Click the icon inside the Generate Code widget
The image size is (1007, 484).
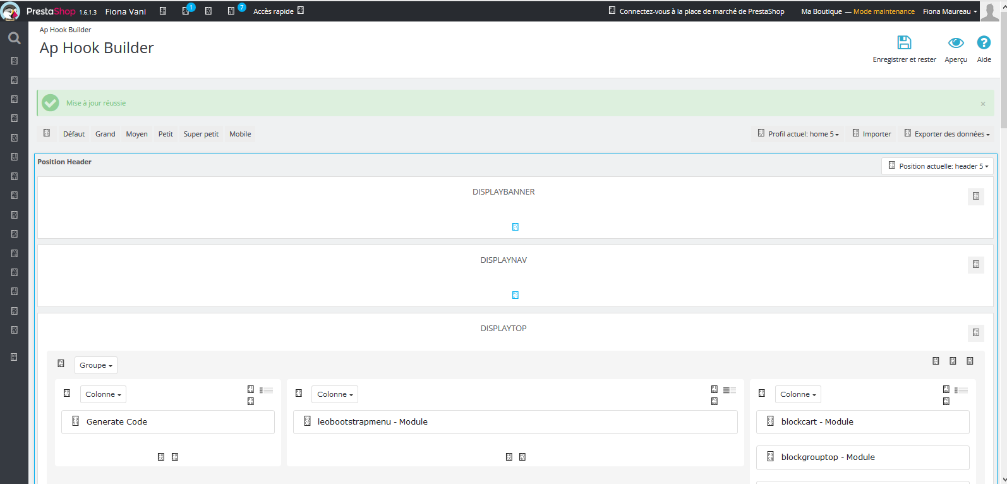pyautogui.click(x=76, y=421)
